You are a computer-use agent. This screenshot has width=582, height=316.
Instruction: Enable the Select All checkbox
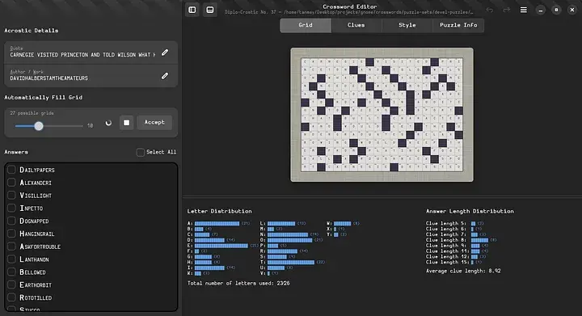pyautogui.click(x=141, y=153)
